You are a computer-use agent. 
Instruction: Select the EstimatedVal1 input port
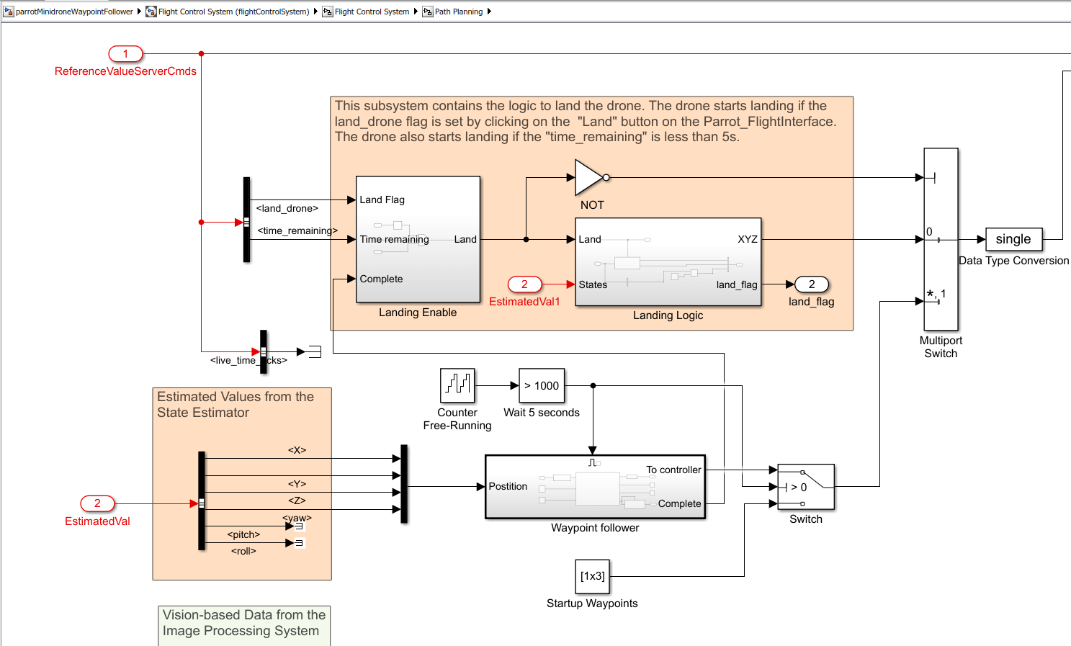pos(524,284)
